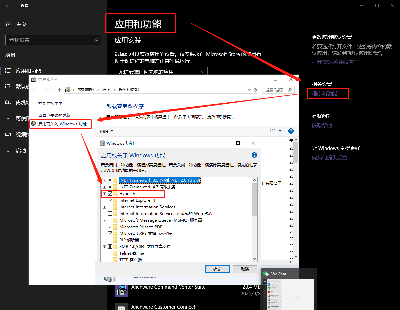Click 程序 in the breadcrumb path
Screen dimensions: 400x310
pos(106,90)
